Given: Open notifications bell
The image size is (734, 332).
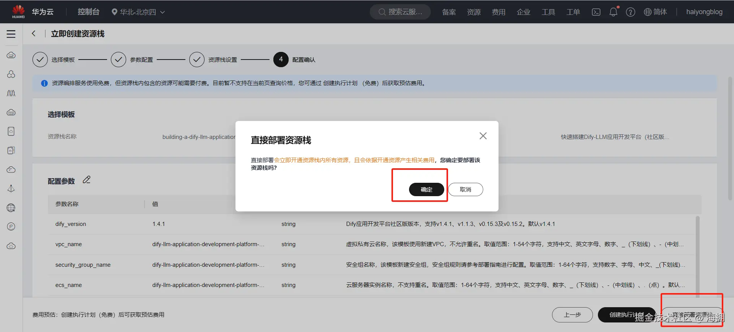Looking at the screenshot, I should click(x=613, y=12).
